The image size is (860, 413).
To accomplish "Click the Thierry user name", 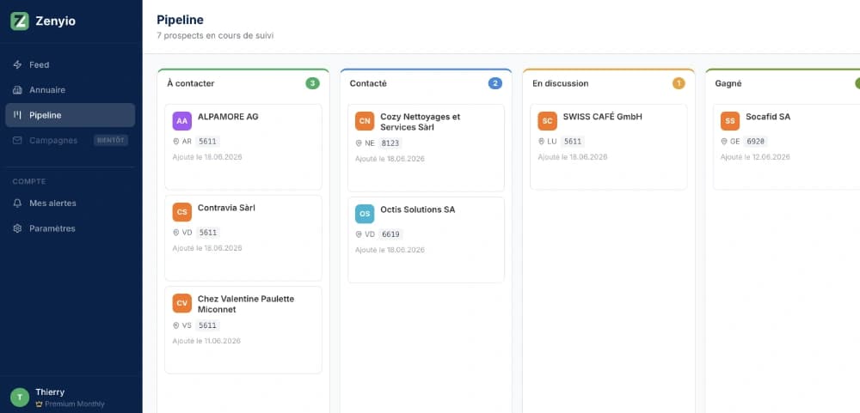I will [50, 392].
